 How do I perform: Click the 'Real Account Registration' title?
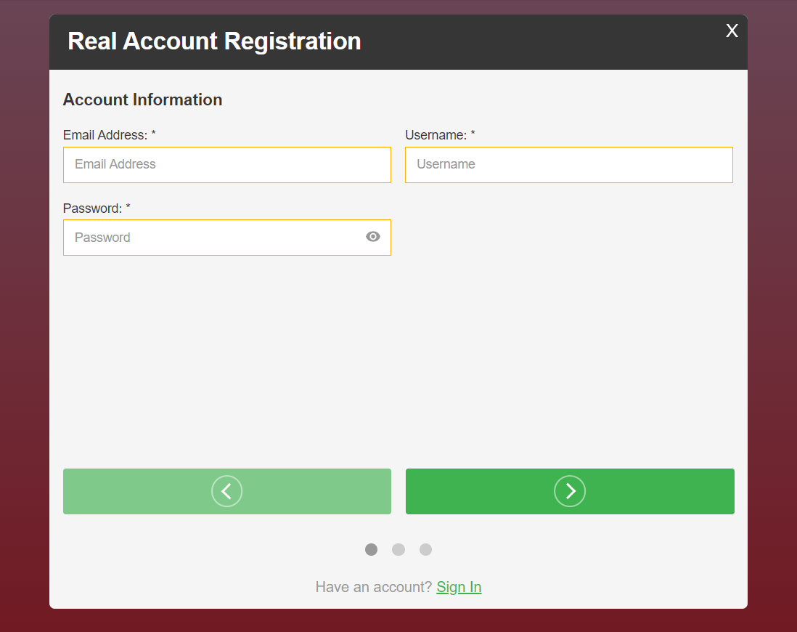click(x=214, y=41)
